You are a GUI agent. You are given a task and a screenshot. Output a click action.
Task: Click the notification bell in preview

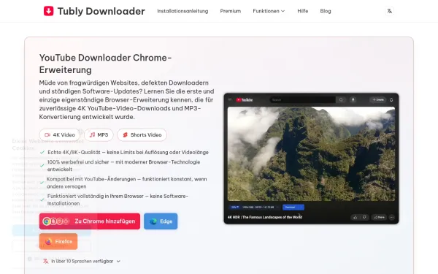(x=391, y=100)
